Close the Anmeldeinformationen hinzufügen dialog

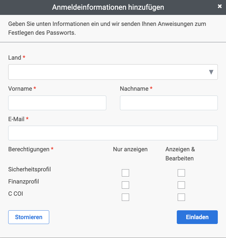tap(220, 6)
